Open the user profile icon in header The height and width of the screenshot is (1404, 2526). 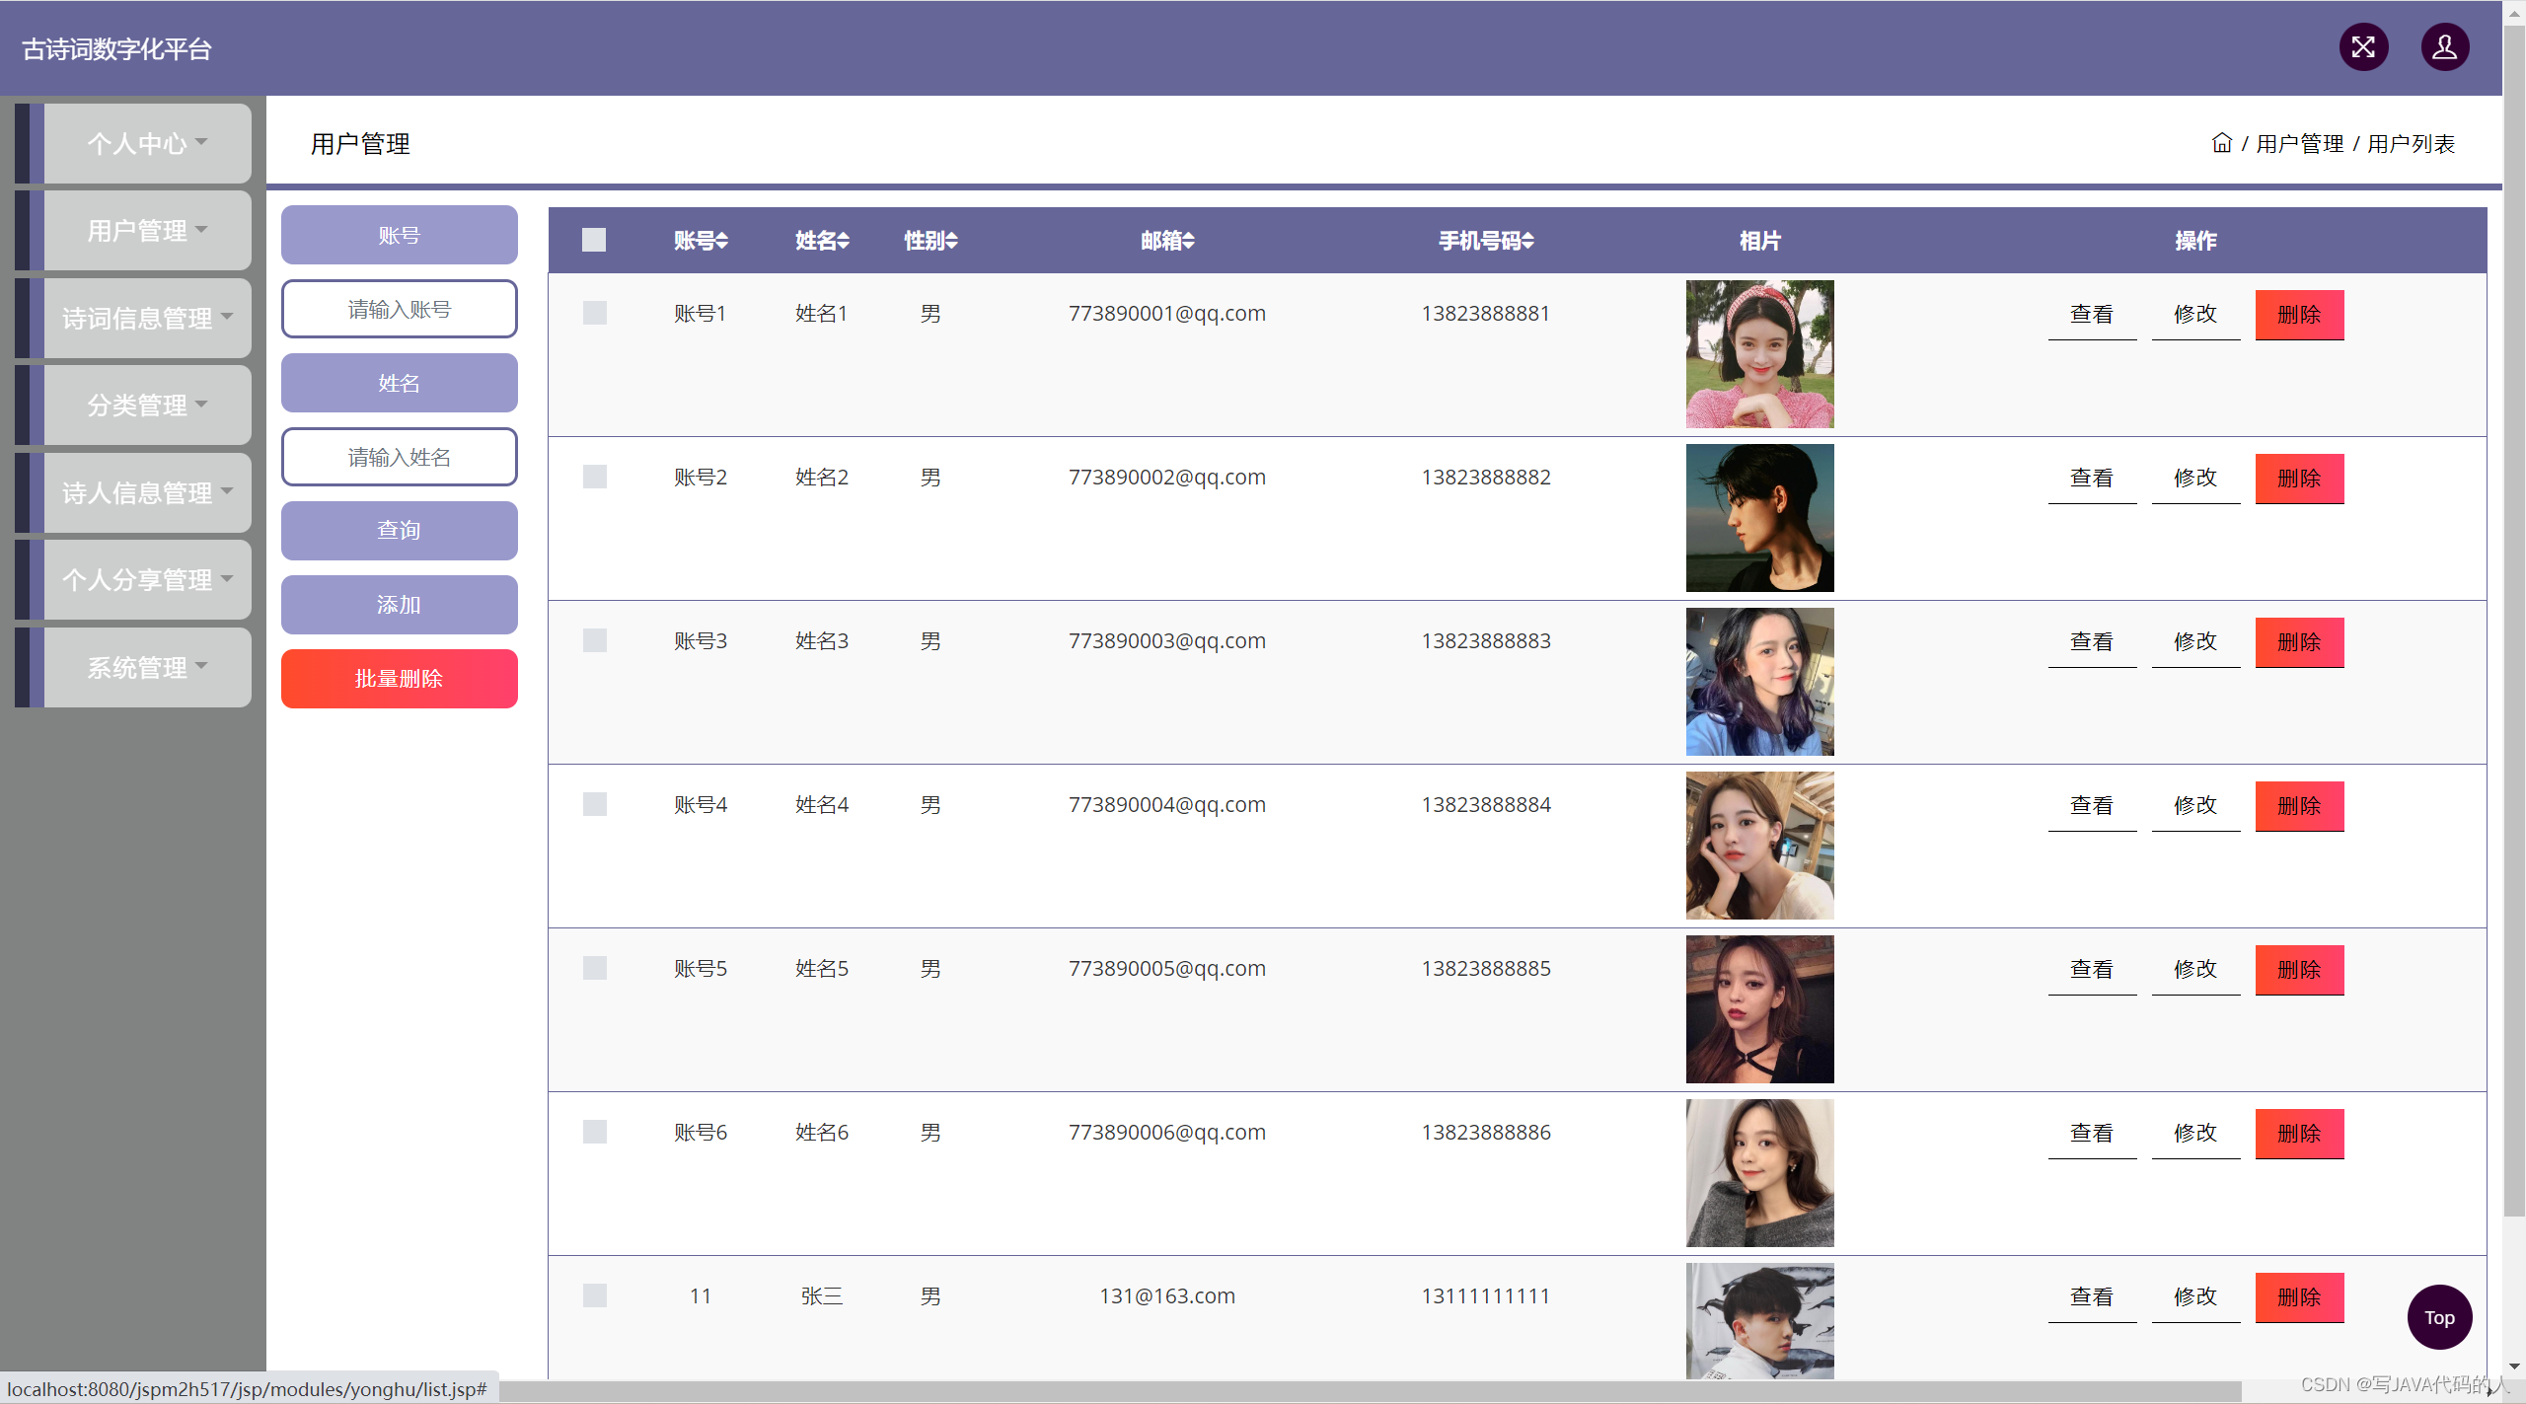pyautogui.click(x=2444, y=47)
